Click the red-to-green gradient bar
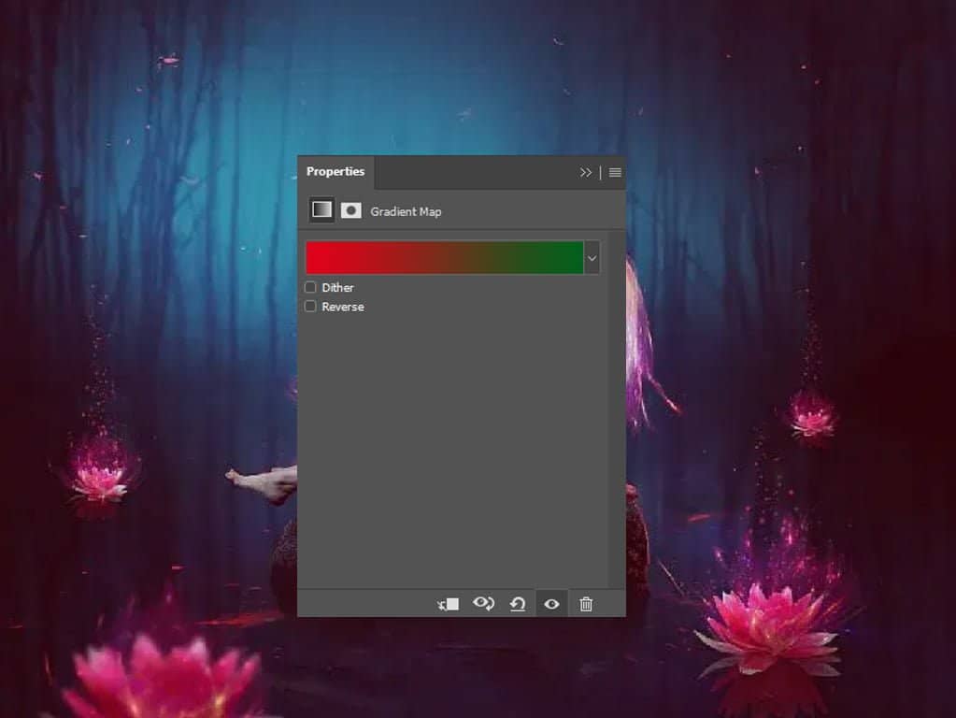The height and width of the screenshot is (718, 956). pyautogui.click(x=444, y=257)
